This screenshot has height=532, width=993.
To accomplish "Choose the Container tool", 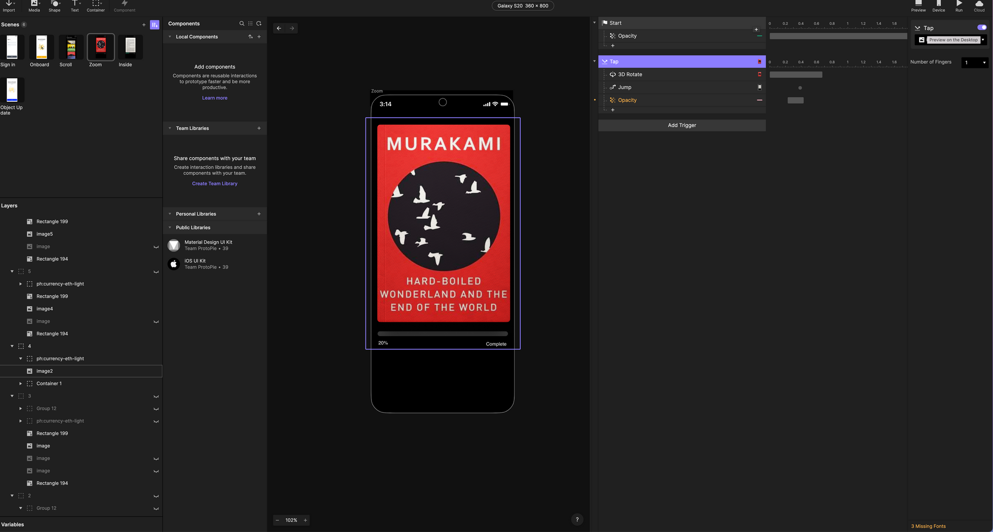I will coord(96,6).
